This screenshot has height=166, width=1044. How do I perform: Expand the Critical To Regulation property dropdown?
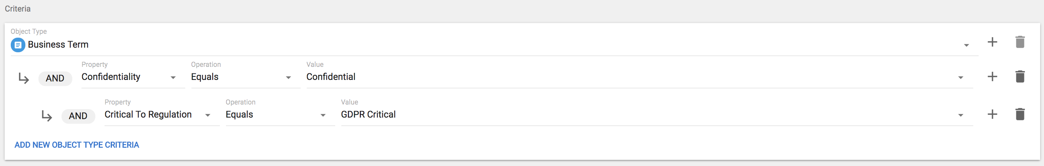point(208,115)
